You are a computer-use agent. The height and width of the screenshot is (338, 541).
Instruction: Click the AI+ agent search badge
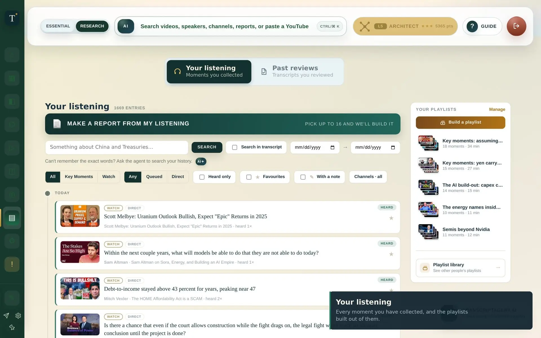[201, 161]
